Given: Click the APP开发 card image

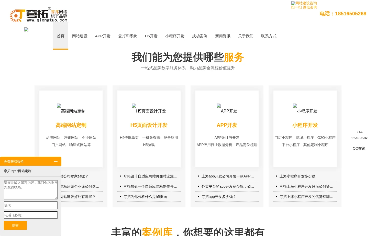Looking at the screenshot, I should [x=227, y=109].
